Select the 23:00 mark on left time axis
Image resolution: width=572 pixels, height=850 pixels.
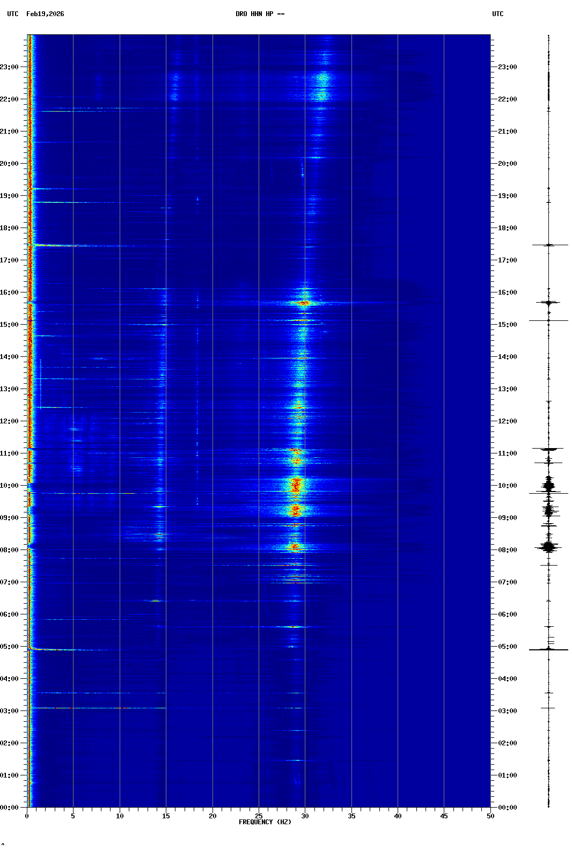10,67
